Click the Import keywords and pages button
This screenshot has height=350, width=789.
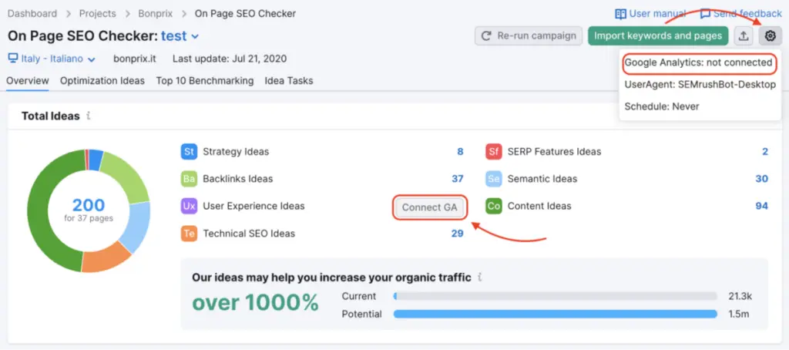pyautogui.click(x=658, y=35)
